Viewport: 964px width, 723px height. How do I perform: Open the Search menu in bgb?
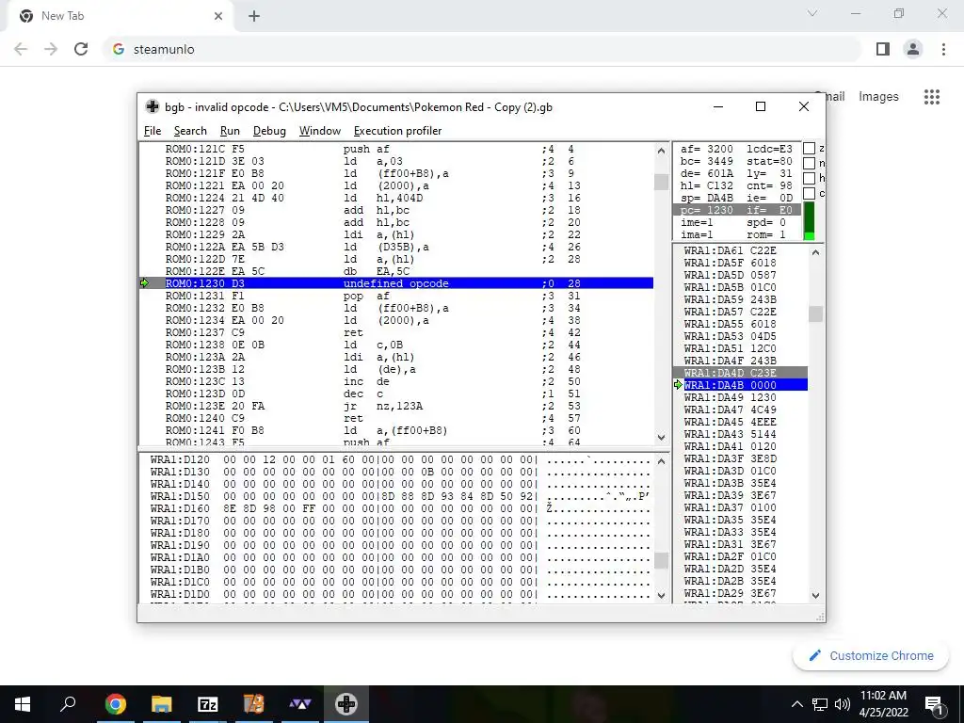coord(190,130)
